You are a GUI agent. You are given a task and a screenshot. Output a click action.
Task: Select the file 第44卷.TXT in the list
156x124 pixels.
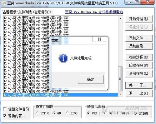pyautogui.click(x=61, y=28)
